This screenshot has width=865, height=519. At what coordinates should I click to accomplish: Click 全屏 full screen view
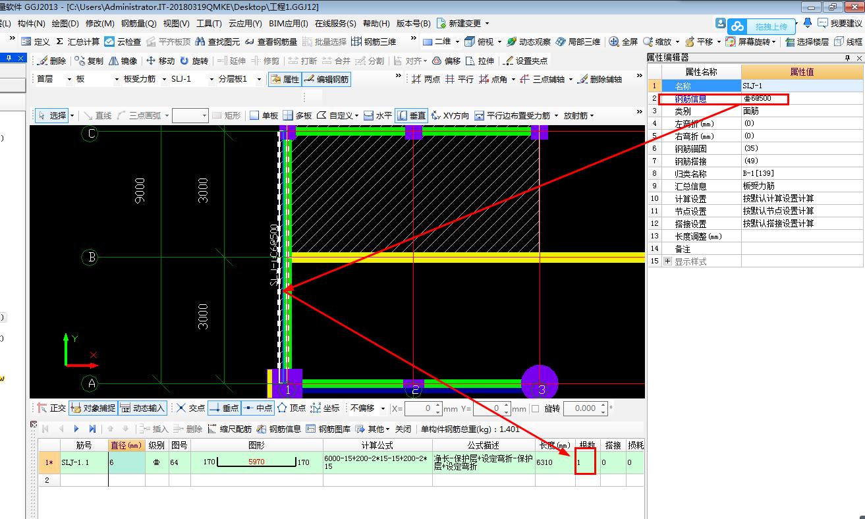pos(623,41)
